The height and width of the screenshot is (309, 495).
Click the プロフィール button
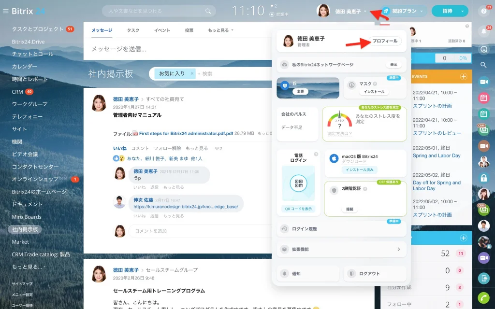tap(385, 41)
